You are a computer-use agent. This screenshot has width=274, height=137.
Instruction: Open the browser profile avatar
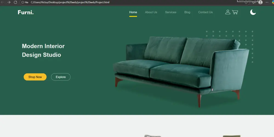pos(260,2)
